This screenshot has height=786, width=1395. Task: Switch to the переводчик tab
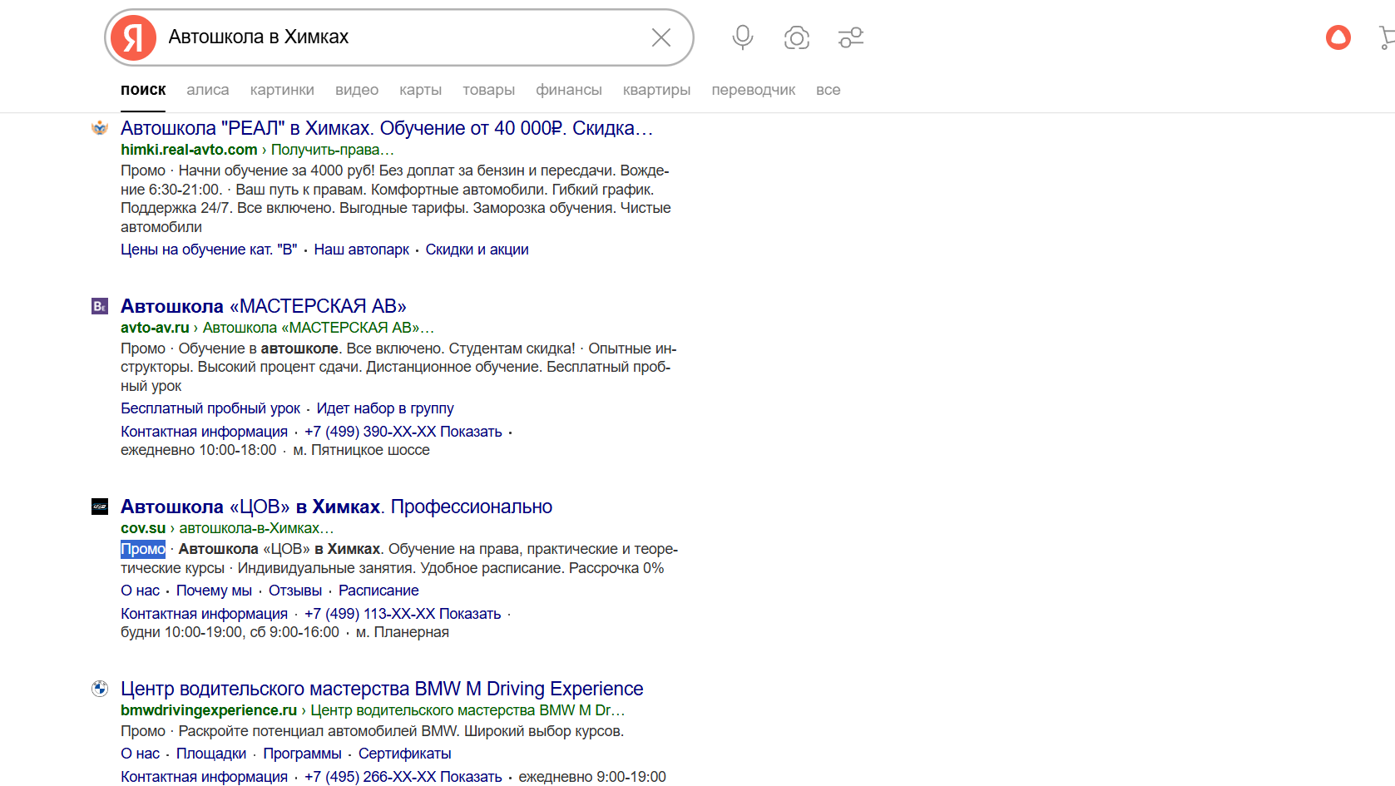pos(754,90)
